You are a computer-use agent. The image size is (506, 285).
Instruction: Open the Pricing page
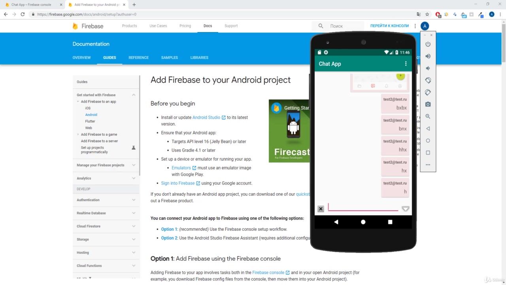tap(185, 26)
